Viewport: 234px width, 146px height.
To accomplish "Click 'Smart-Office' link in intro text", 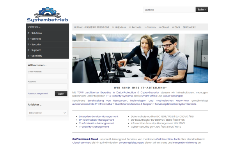I will pos(149,96).
